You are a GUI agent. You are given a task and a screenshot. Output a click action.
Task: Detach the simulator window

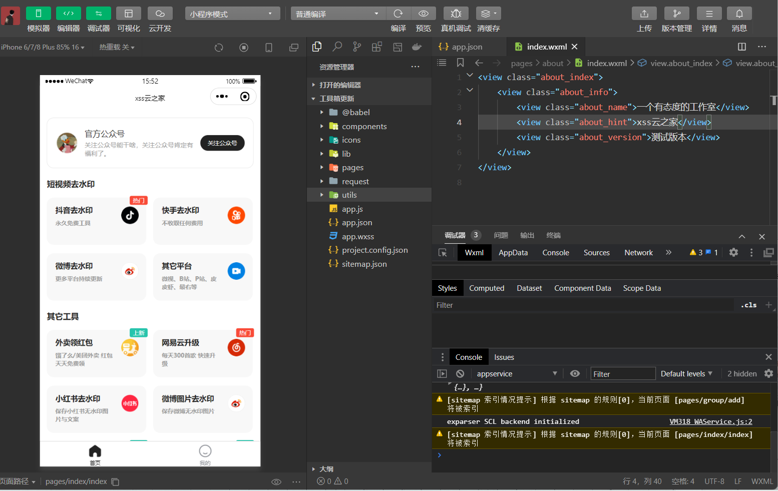[294, 48]
